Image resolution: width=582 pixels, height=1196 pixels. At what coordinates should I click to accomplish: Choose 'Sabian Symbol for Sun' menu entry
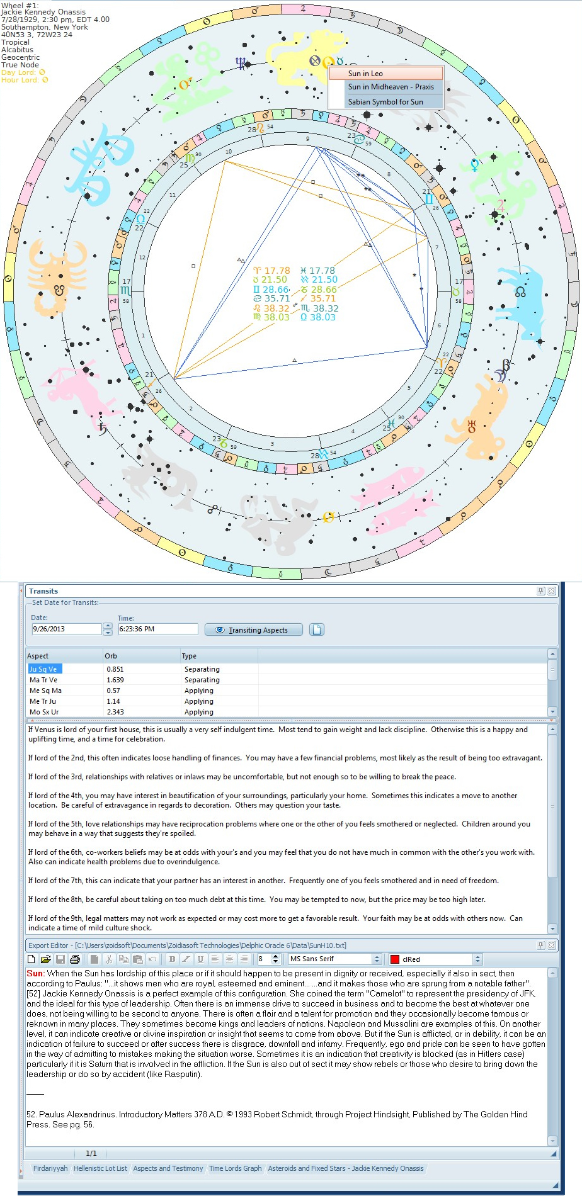coord(386,101)
